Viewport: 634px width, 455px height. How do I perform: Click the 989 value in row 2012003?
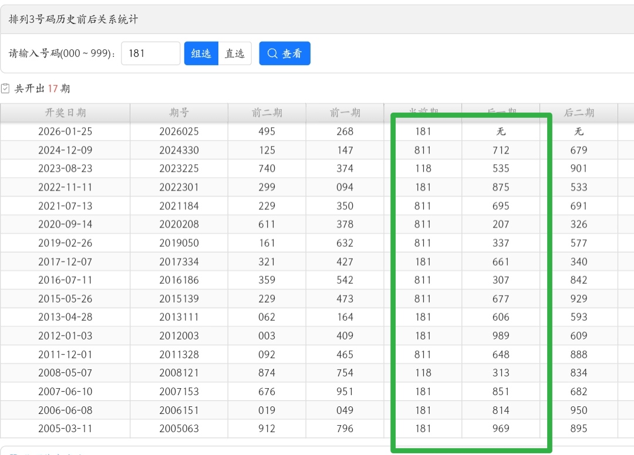[501, 336]
